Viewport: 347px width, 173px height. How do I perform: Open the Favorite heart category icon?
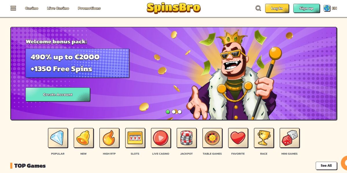click(238, 138)
